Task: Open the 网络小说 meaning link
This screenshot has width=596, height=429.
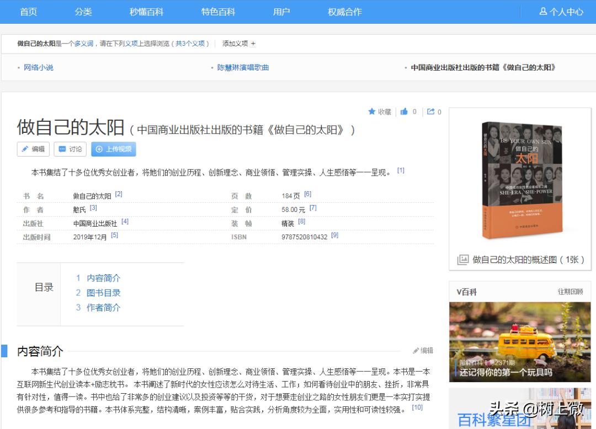Action: (38, 67)
